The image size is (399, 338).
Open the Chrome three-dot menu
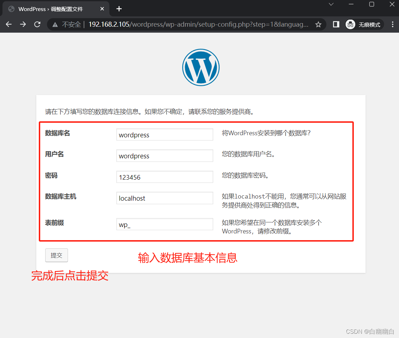(393, 25)
